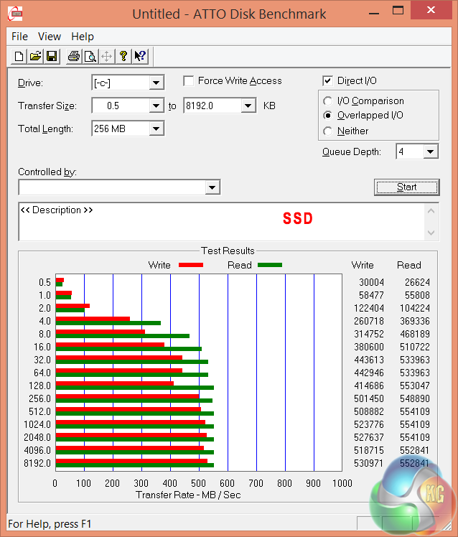Maximize the ATTO Disk Benchmark window
Screen dimensions: 458x537
pos(398,10)
